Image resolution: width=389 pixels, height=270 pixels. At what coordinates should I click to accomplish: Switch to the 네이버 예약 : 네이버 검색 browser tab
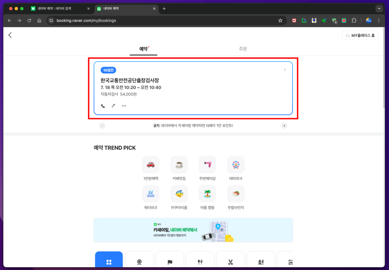click(x=54, y=8)
